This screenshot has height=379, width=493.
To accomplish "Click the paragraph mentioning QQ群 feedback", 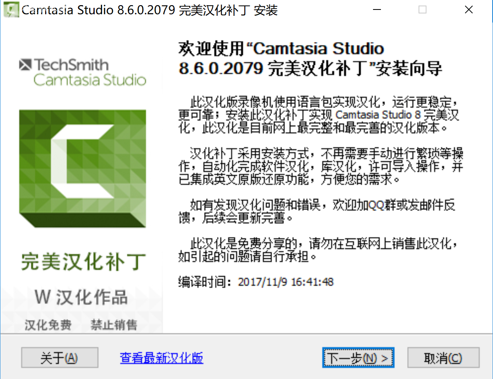I will pos(317,211).
